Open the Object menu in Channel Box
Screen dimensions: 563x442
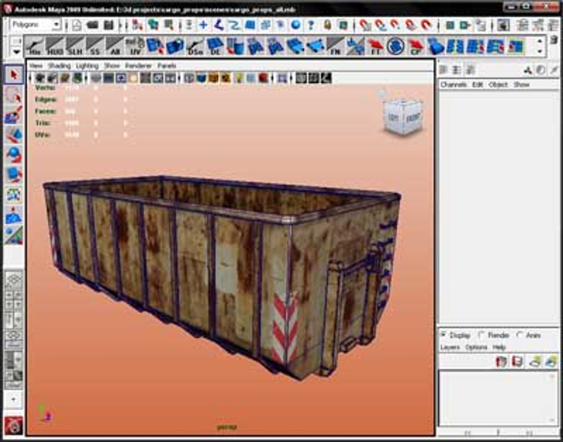pos(498,84)
